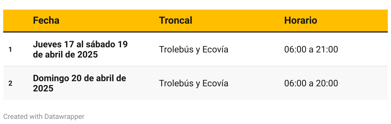The height and width of the screenshot is (124, 391).
Task: Click 'de abril de 2025' in the first row
Action: [x=65, y=55]
